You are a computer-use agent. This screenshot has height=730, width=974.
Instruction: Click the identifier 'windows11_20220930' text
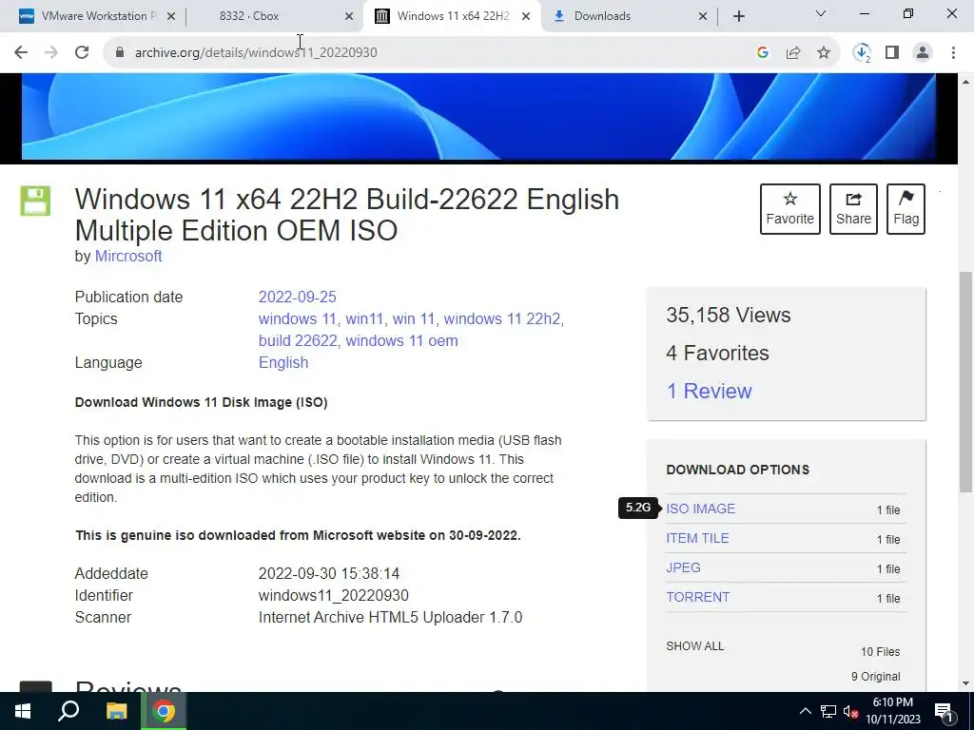click(x=334, y=595)
